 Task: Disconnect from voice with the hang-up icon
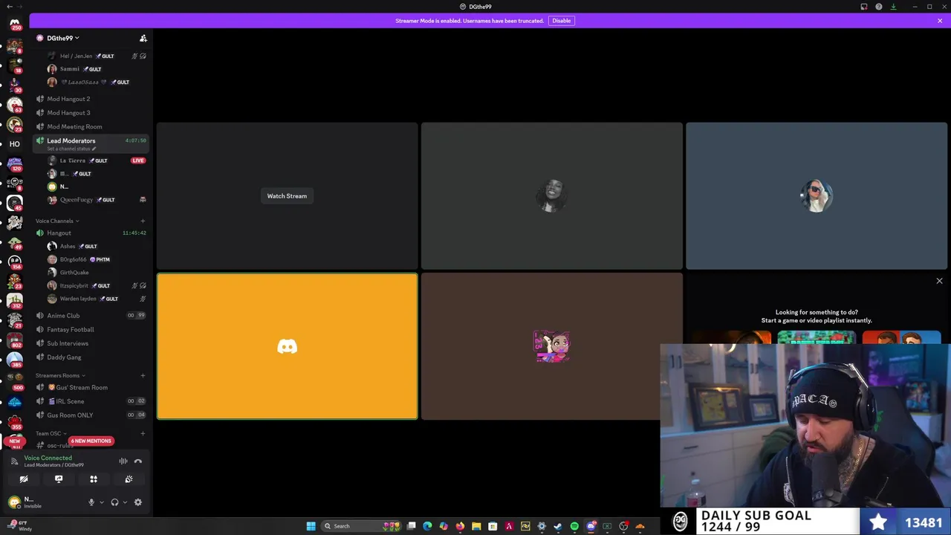point(138,461)
